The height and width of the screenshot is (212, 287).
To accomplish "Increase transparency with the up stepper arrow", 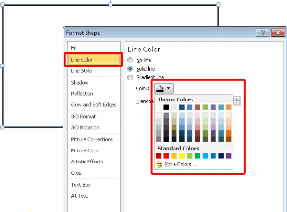I will point(237,99).
